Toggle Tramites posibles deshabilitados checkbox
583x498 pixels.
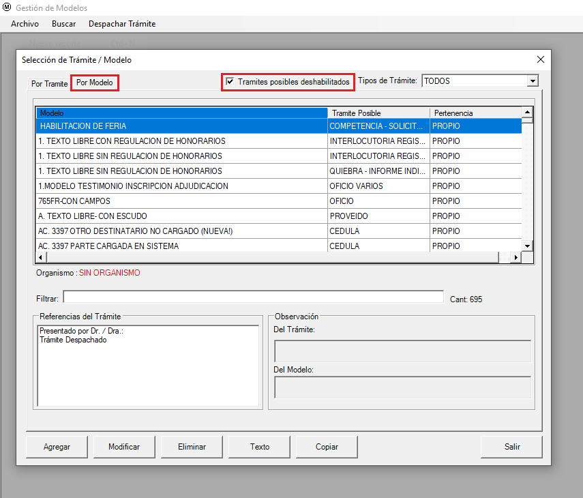pos(230,81)
